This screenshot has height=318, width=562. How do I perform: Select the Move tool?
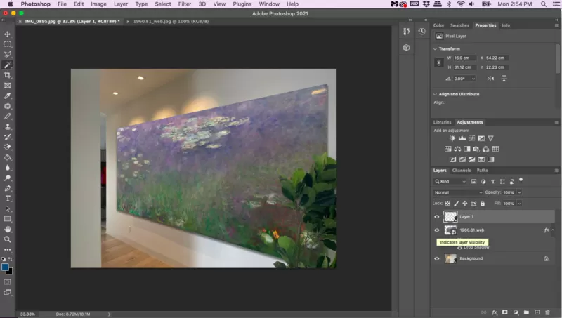tap(7, 34)
